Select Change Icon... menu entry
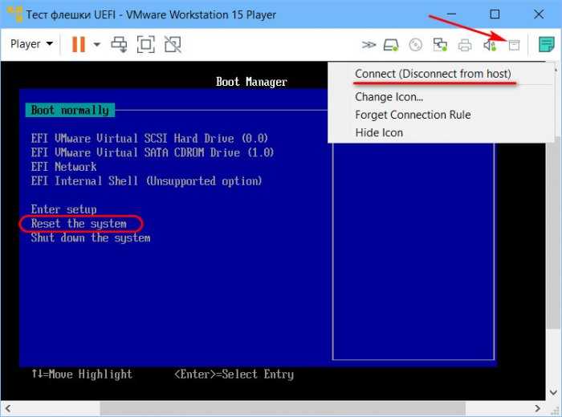Screen dimensions: 562x417 (389, 97)
